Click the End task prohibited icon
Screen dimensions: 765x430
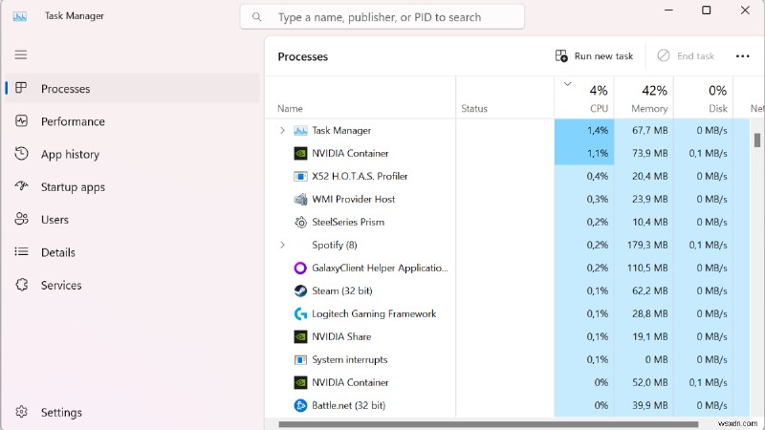[x=664, y=55]
